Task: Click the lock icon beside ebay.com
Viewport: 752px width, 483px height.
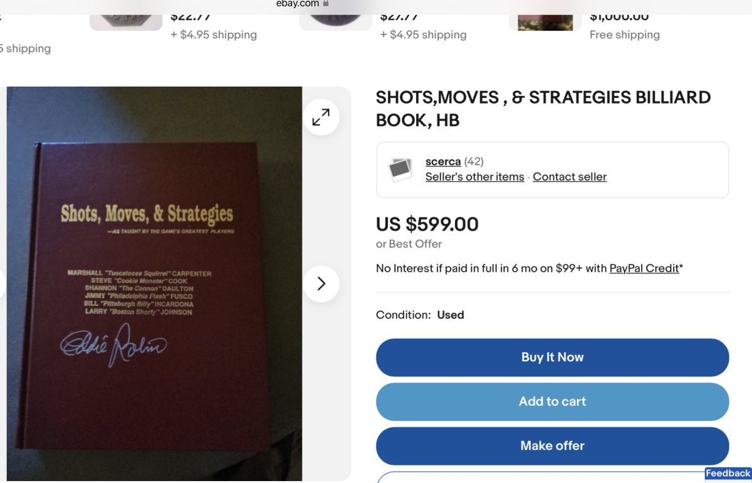Action: pyautogui.click(x=325, y=4)
